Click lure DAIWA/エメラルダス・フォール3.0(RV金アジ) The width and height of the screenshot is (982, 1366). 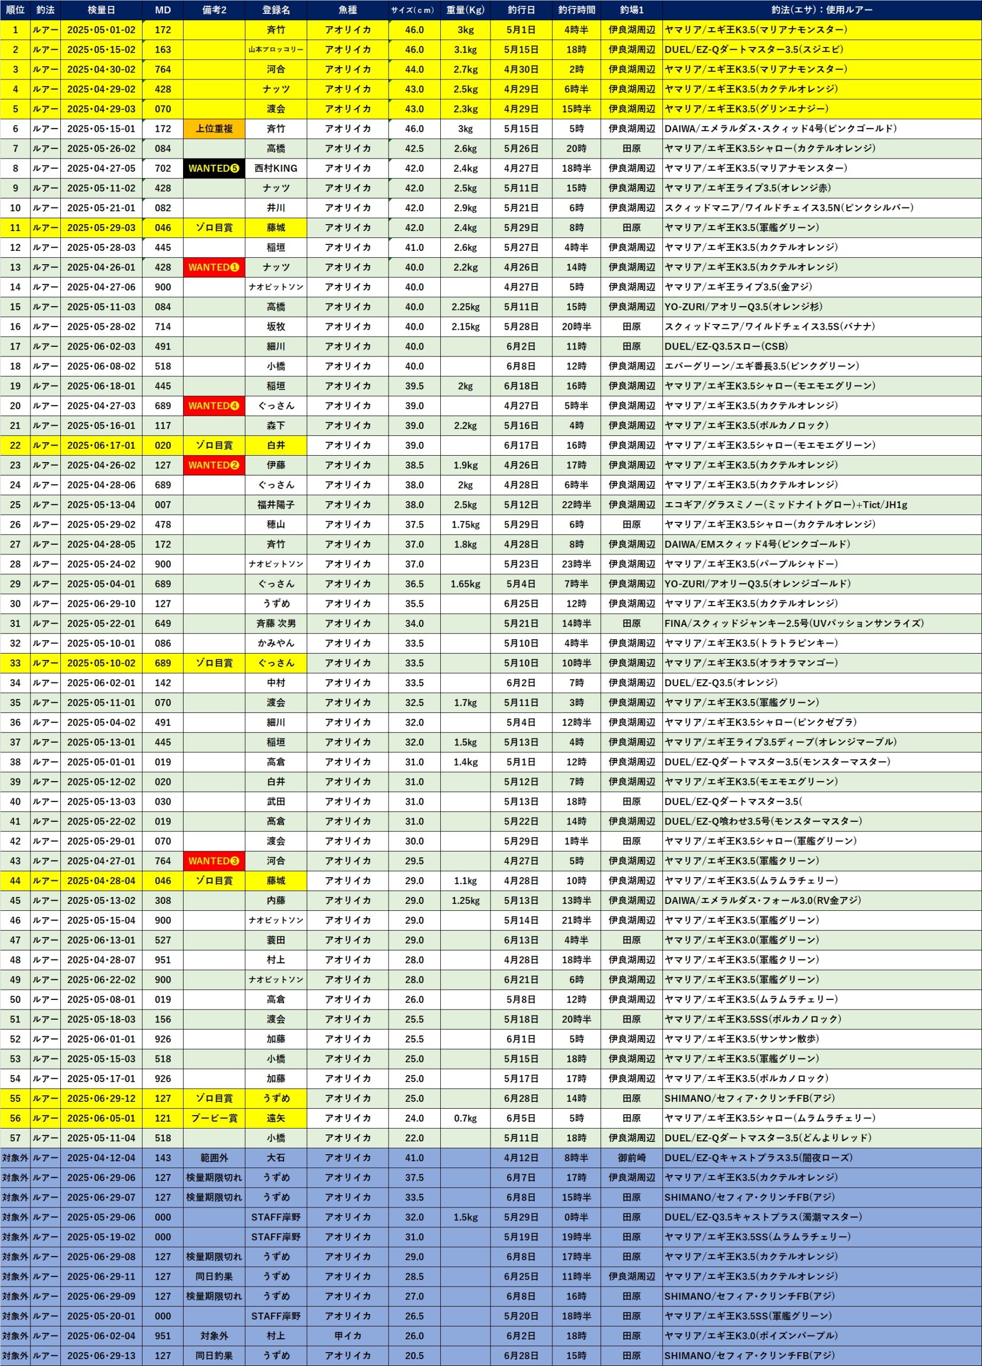tap(763, 900)
